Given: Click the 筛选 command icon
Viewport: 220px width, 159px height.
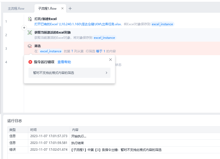Looking at the screenshot, I should point(30,46).
